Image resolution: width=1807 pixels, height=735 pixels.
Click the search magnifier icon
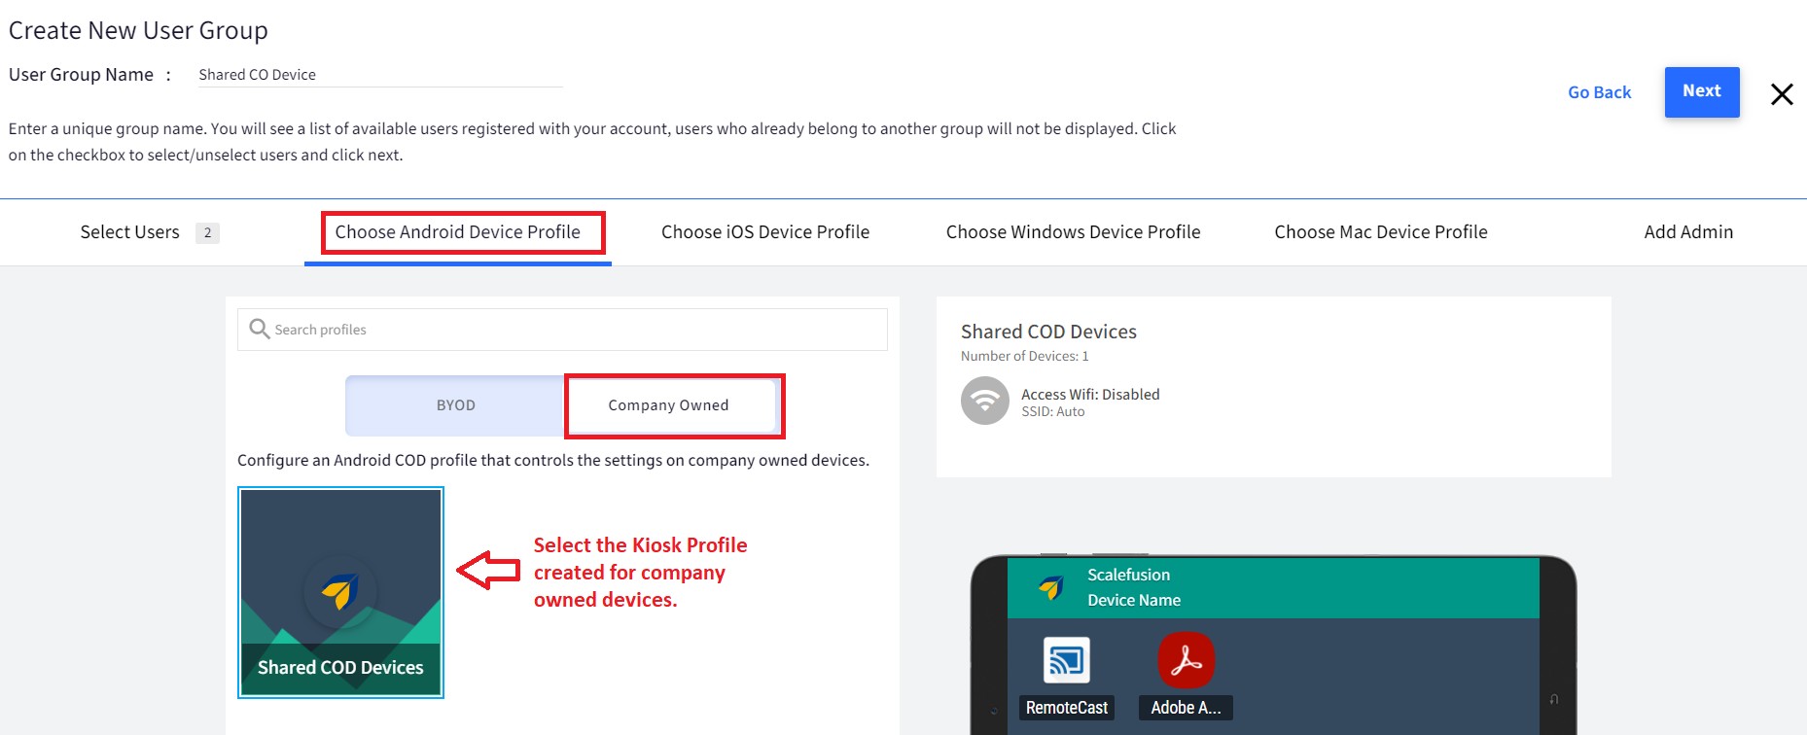(259, 330)
